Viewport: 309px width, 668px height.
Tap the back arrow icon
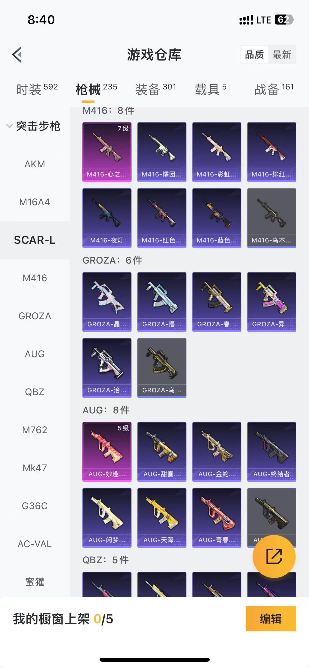coord(17,55)
